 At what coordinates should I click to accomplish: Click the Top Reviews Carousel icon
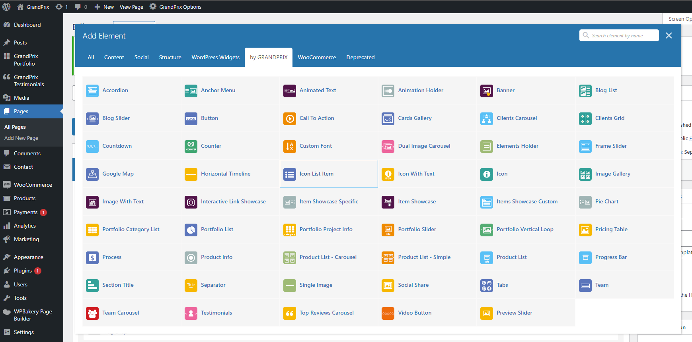[290, 313]
